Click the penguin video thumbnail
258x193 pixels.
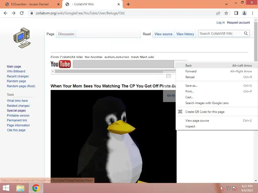point(113,136)
